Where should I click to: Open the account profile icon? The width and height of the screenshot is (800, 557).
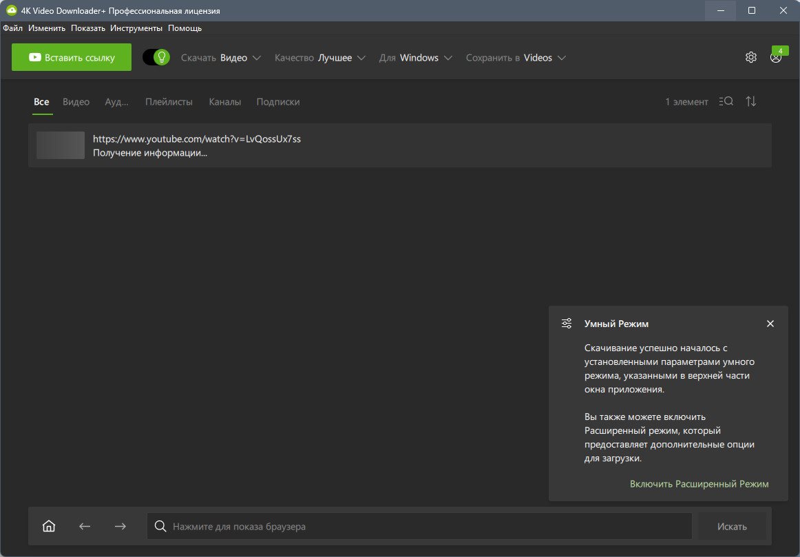click(x=775, y=58)
